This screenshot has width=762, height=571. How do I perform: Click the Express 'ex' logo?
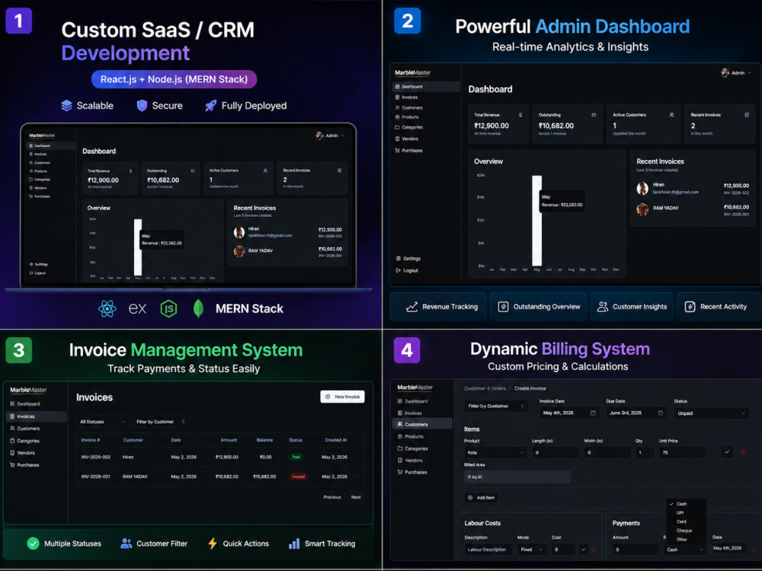pos(137,308)
